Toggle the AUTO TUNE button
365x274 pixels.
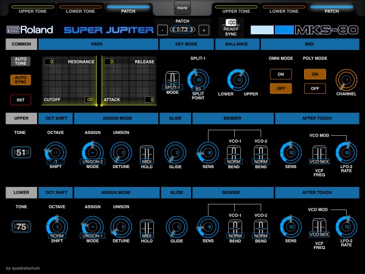pyautogui.click(x=21, y=61)
